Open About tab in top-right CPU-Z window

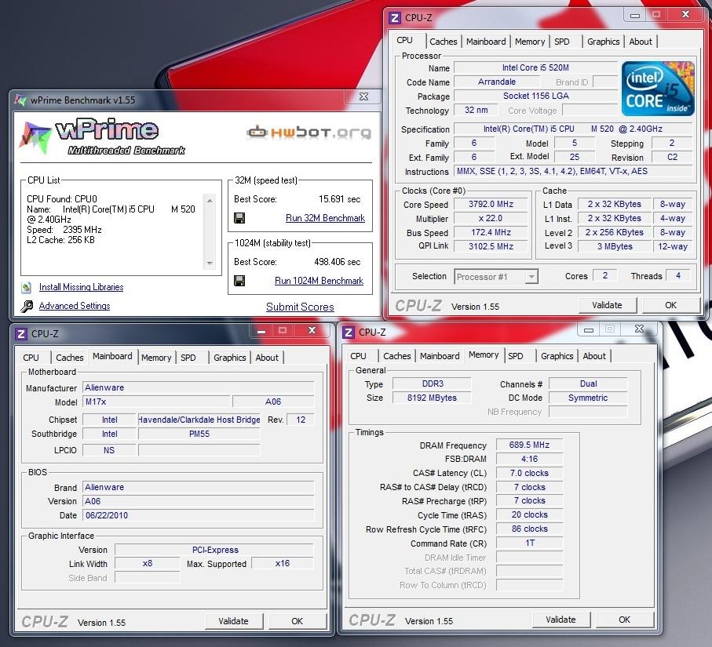pyautogui.click(x=641, y=42)
